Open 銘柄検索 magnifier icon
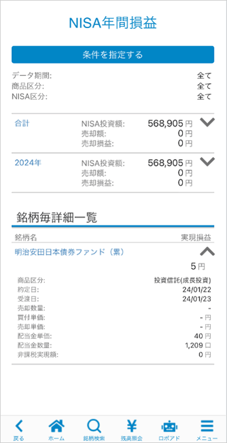The width and height of the screenshot is (227, 443). 94,427
